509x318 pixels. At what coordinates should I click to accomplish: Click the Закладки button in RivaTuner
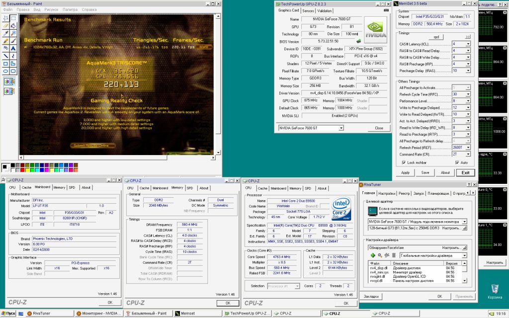(x=371, y=296)
